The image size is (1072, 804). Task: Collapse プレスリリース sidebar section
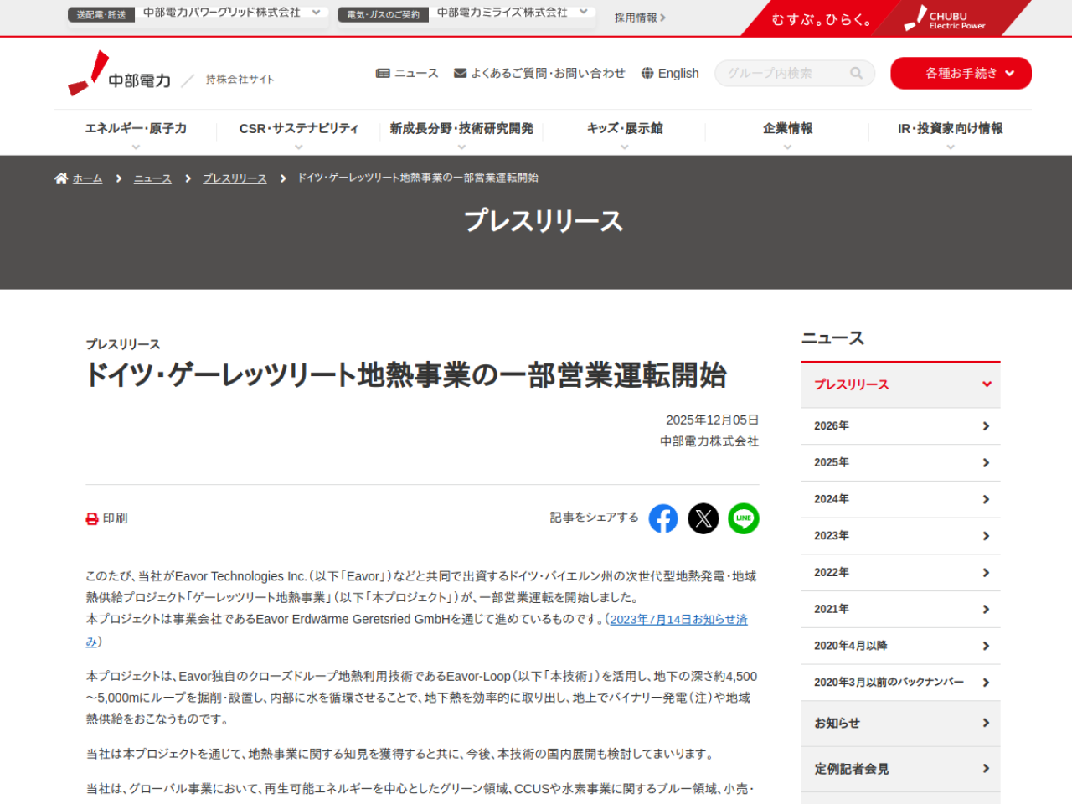pyautogui.click(x=901, y=384)
